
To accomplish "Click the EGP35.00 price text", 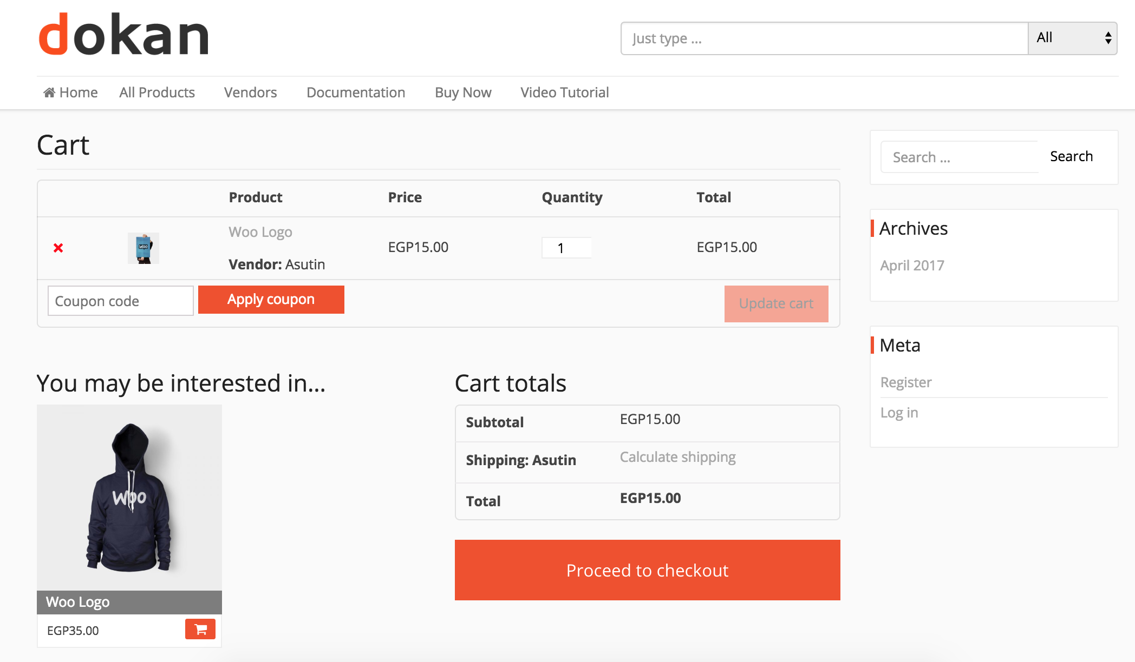I will tap(73, 631).
